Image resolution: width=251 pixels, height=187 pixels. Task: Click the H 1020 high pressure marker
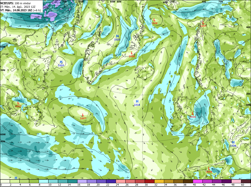point(61,64)
